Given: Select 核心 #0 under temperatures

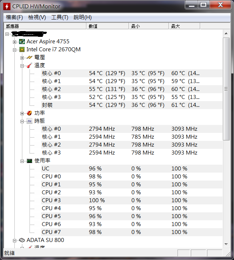Looking at the screenshot, I should click(131, 73).
